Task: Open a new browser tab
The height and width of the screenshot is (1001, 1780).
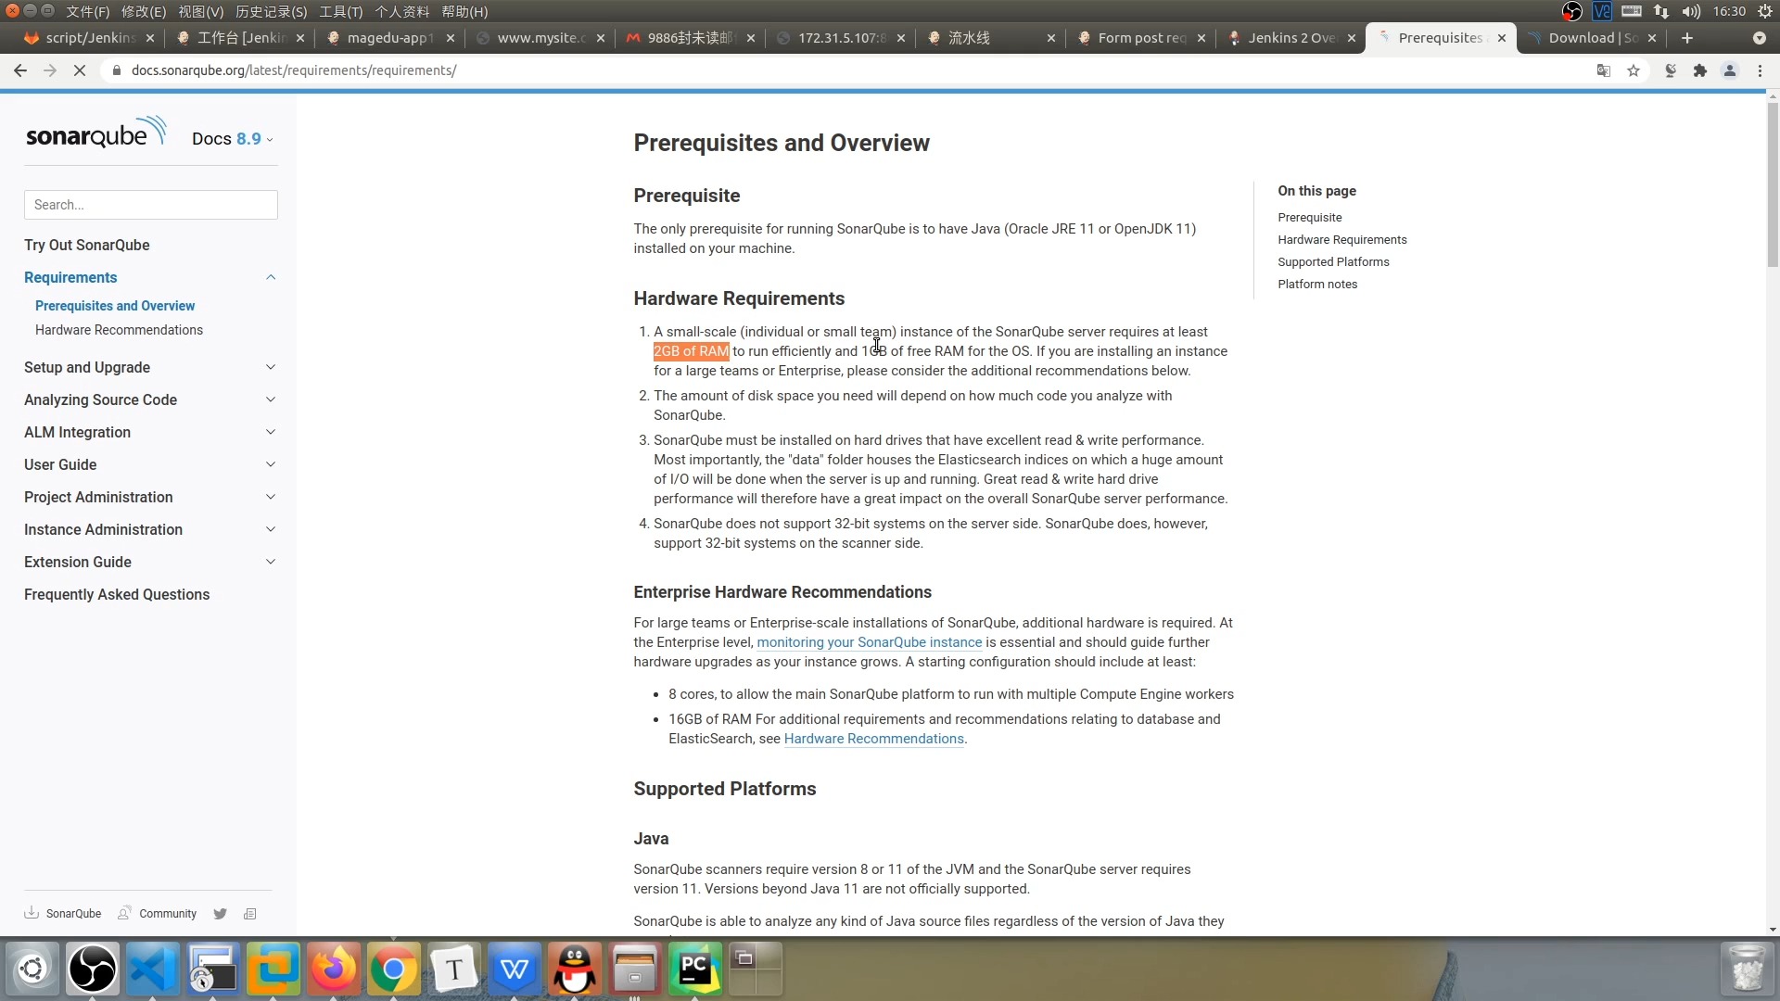Action: click(x=1687, y=38)
